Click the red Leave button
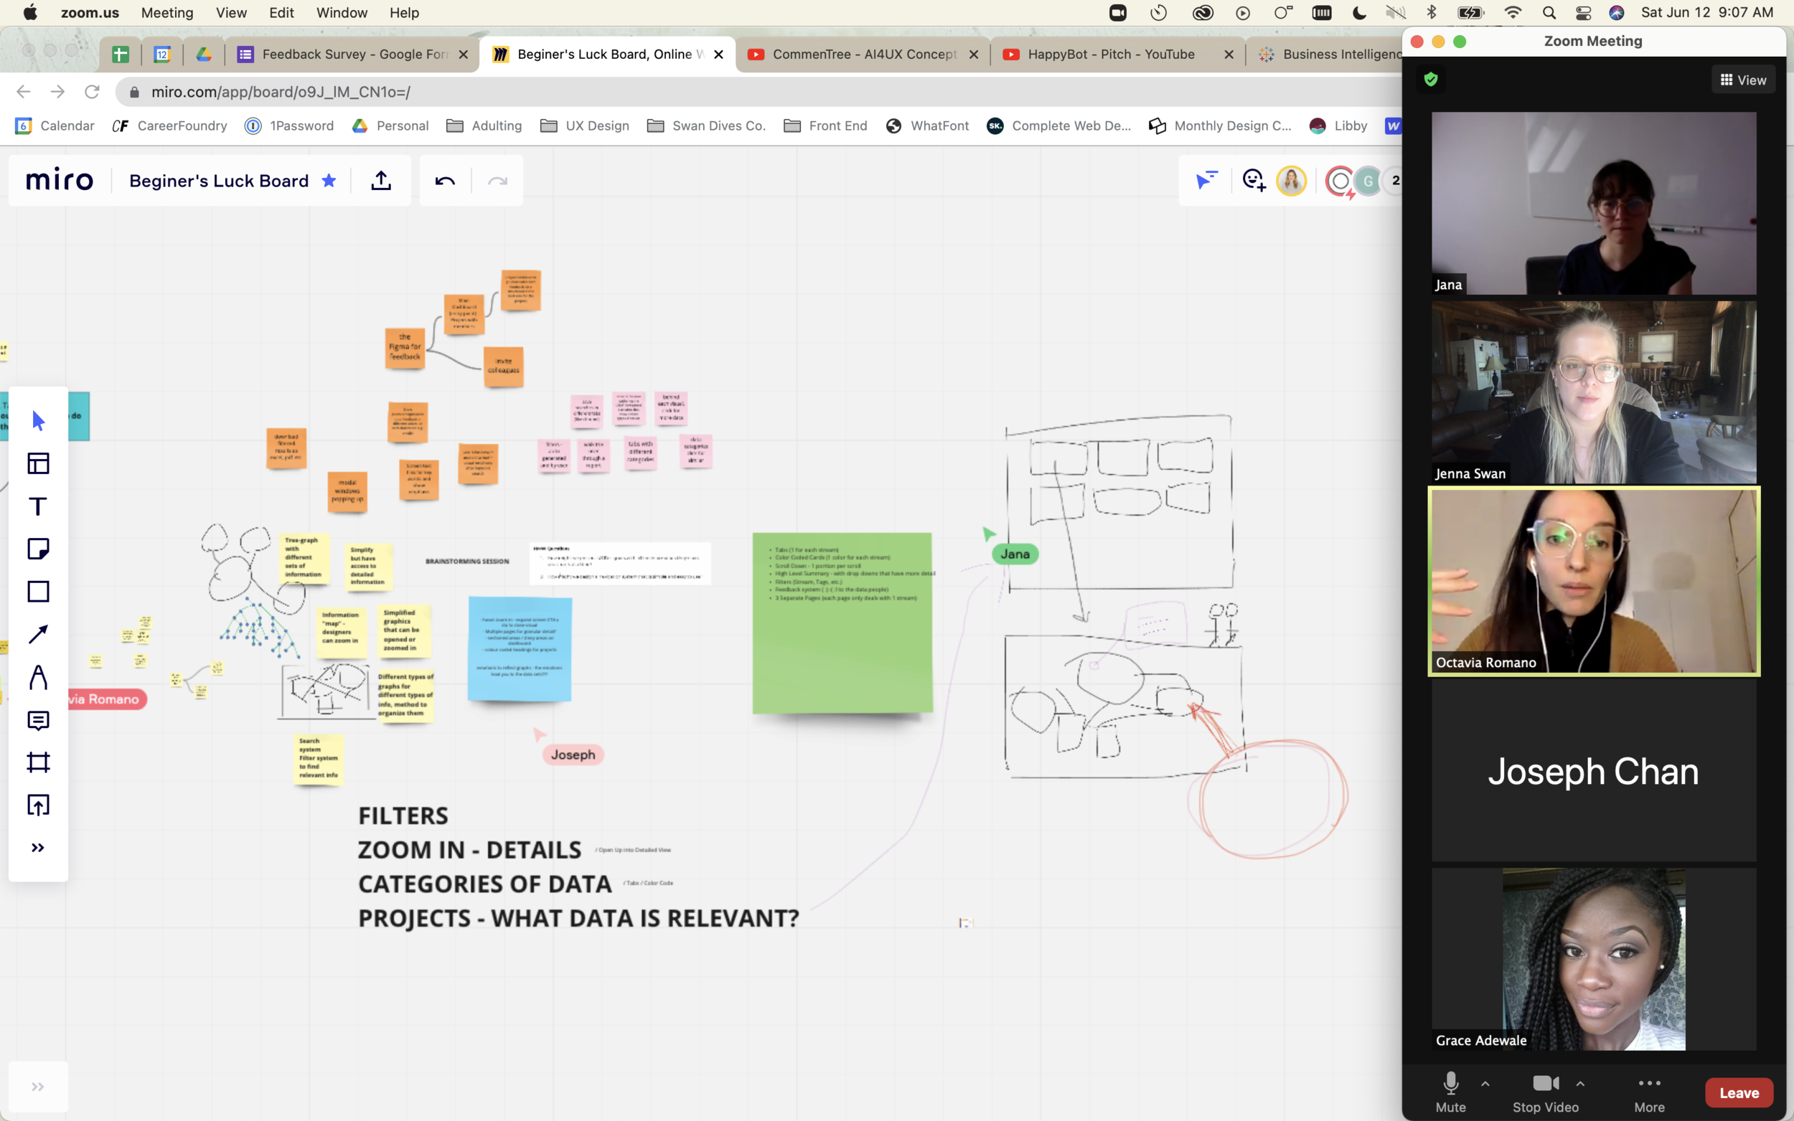1794x1121 pixels. 1738,1093
